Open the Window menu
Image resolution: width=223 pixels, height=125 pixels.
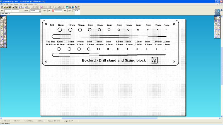tap(30, 4)
